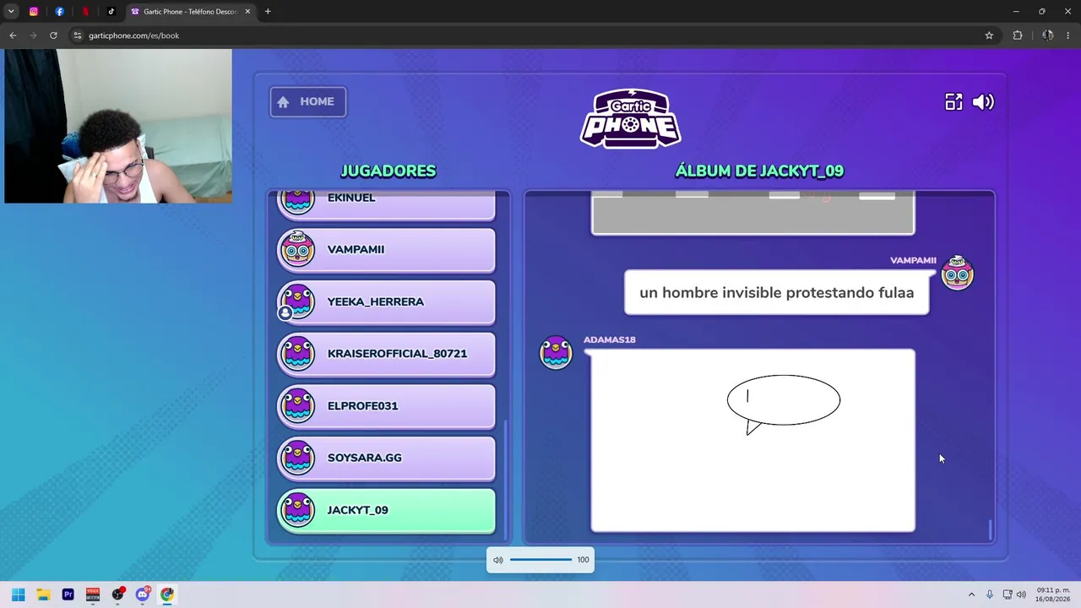
Task: Open the browser extensions menu
Action: 1018,35
